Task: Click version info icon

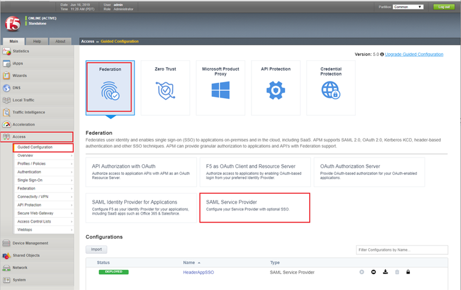Action: pyautogui.click(x=382, y=54)
